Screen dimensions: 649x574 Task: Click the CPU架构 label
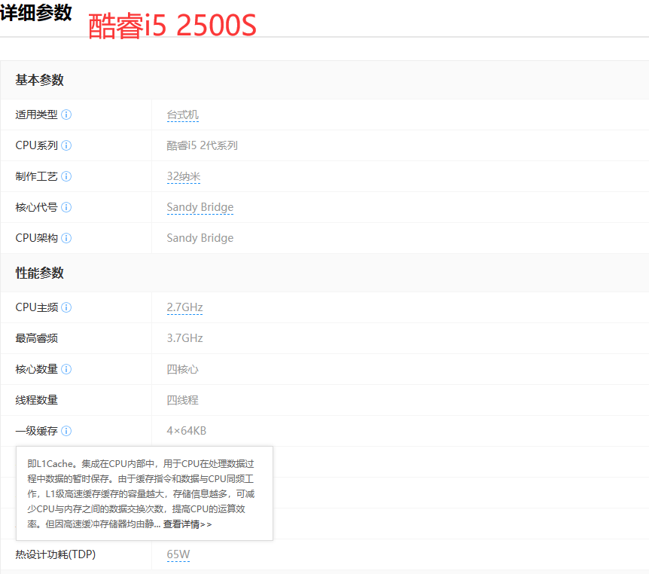tap(36, 238)
